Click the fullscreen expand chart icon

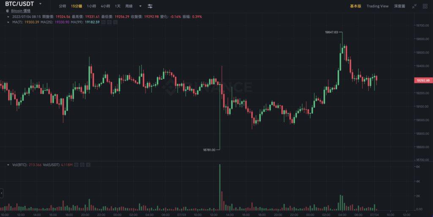coord(414,6)
